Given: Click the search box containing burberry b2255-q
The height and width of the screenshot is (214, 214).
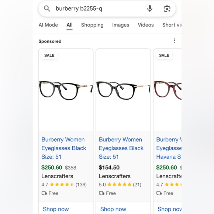Looking at the screenshot, I should 107,9.
